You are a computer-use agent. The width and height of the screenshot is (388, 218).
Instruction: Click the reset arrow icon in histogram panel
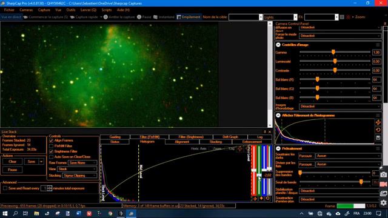(x=378, y=130)
